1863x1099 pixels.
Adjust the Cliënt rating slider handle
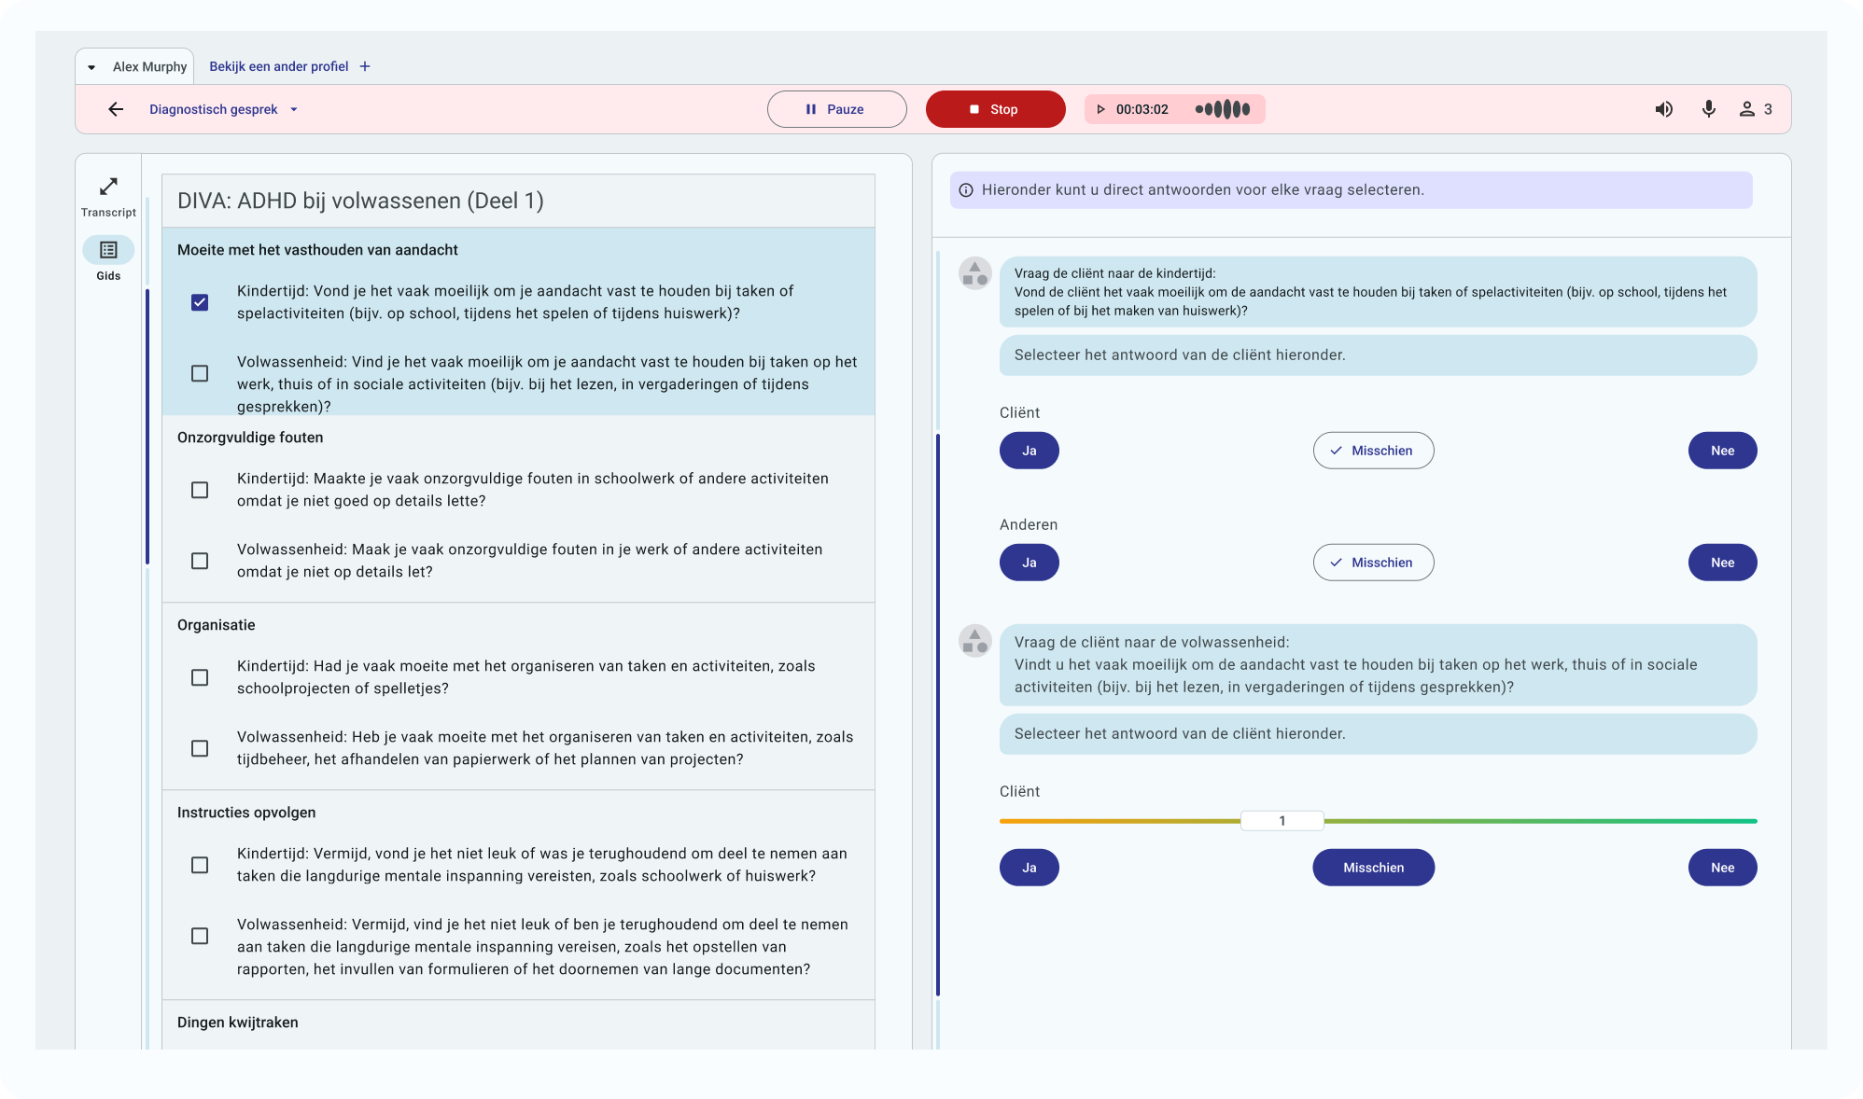[1282, 821]
